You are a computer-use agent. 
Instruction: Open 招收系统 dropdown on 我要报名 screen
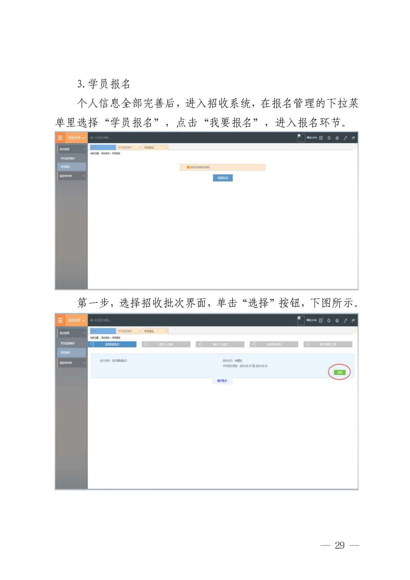76,138
